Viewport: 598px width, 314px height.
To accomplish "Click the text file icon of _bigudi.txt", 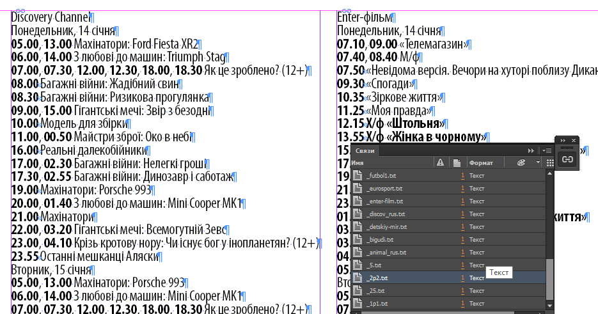I will point(358,240).
